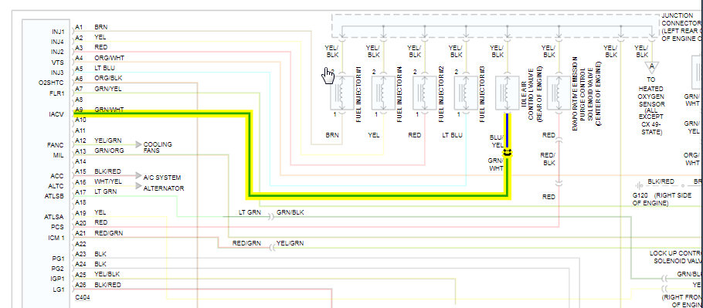Screen dimensions: 703x308
Task: Click the BLU/YEL wire color label
Action: click(497, 141)
